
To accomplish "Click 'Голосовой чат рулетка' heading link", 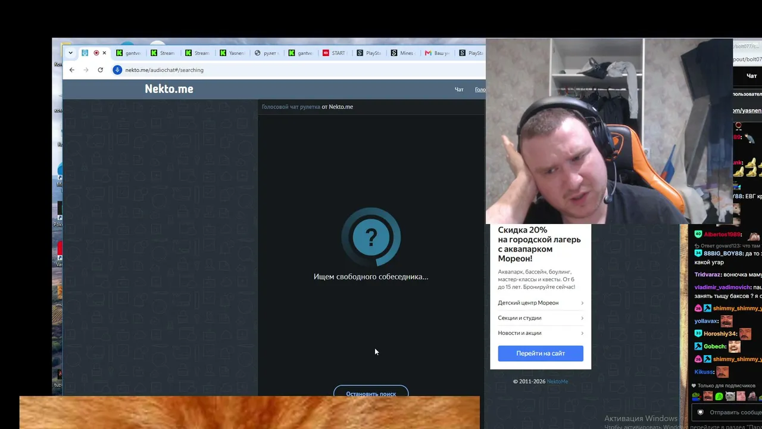I will tap(291, 107).
